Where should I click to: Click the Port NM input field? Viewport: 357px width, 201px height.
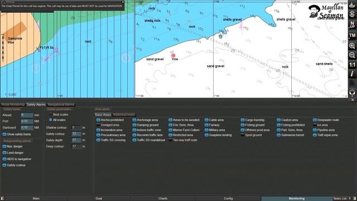click(27, 121)
